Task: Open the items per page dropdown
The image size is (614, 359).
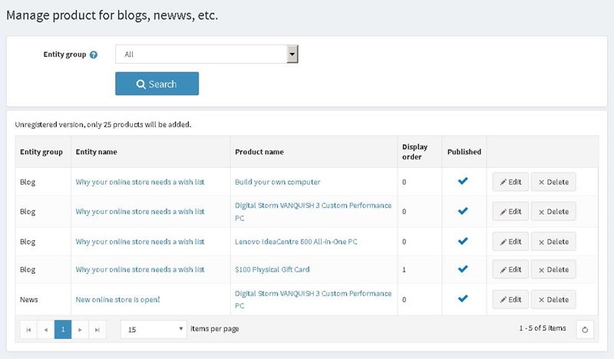Action: [x=153, y=329]
